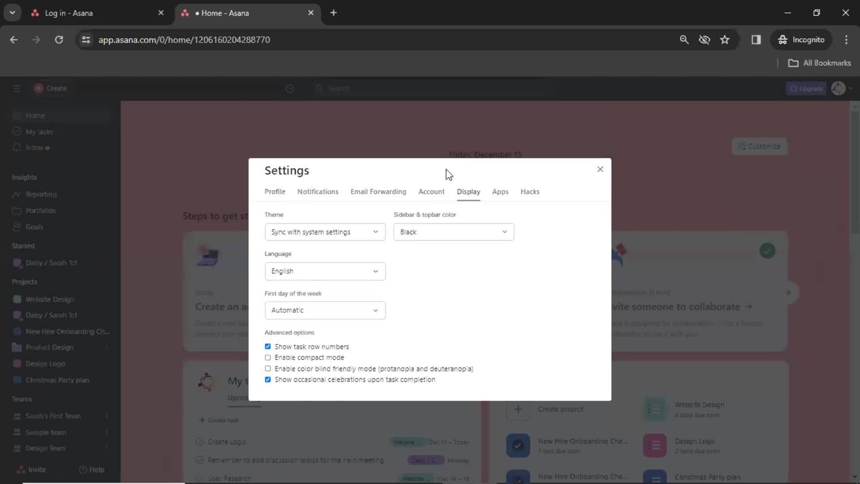Open Design Logo project in sidebar
This screenshot has width=860, height=484.
point(45,363)
